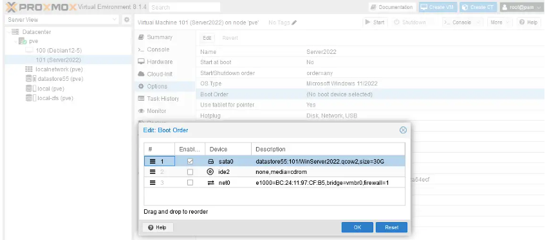Open the Server View gear settings
The image size is (549, 240).
(127, 20)
